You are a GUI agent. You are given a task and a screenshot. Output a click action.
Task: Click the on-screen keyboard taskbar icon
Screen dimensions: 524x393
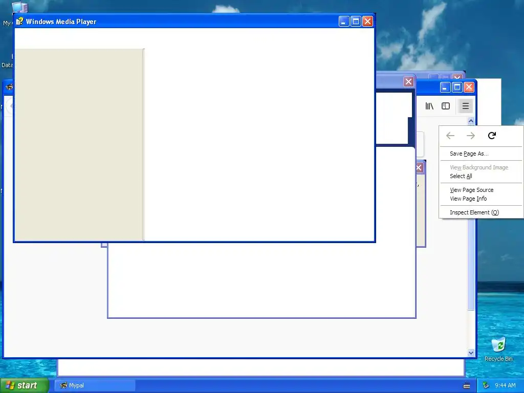pos(467,386)
